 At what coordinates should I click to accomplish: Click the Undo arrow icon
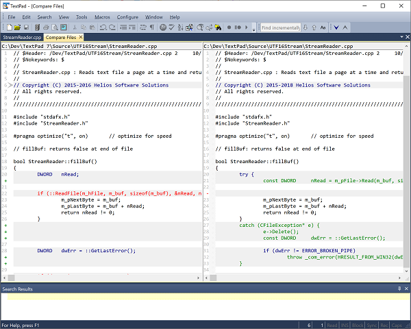[x=102, y=27]
